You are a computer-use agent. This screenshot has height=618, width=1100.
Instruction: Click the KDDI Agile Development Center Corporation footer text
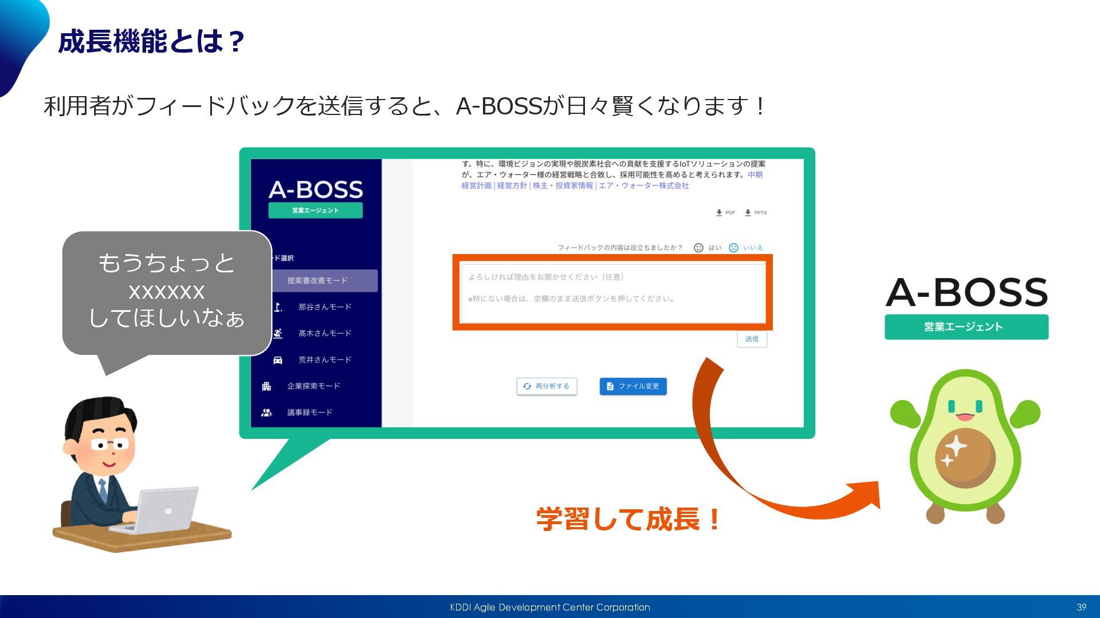tap(550, 607)
